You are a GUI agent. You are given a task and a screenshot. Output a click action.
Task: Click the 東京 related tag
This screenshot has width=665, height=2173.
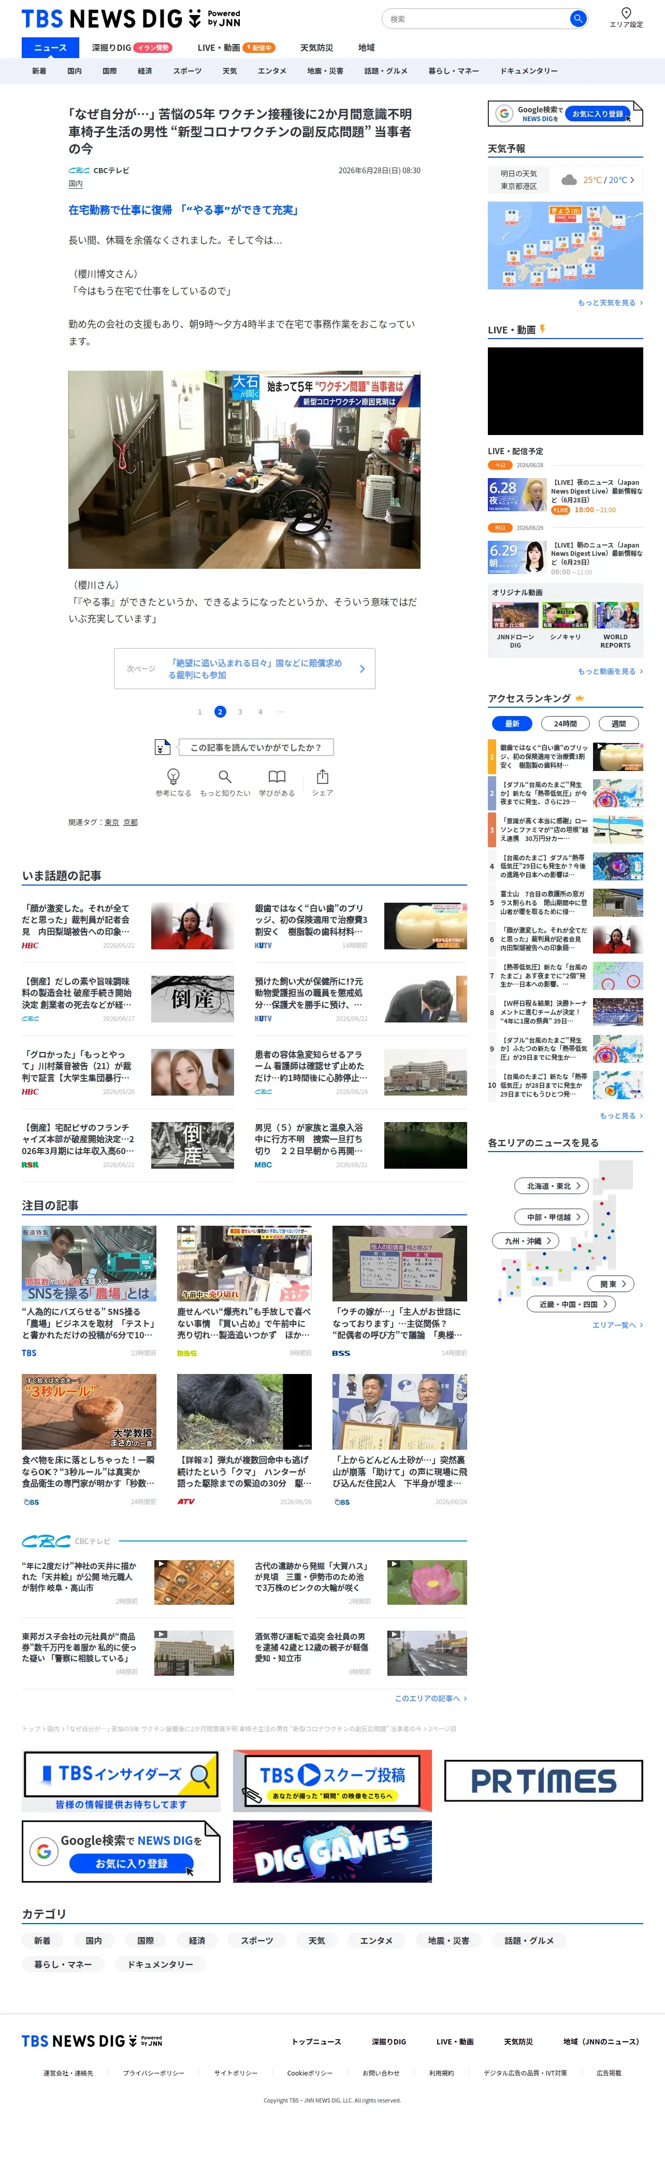(x=112, y=822)
